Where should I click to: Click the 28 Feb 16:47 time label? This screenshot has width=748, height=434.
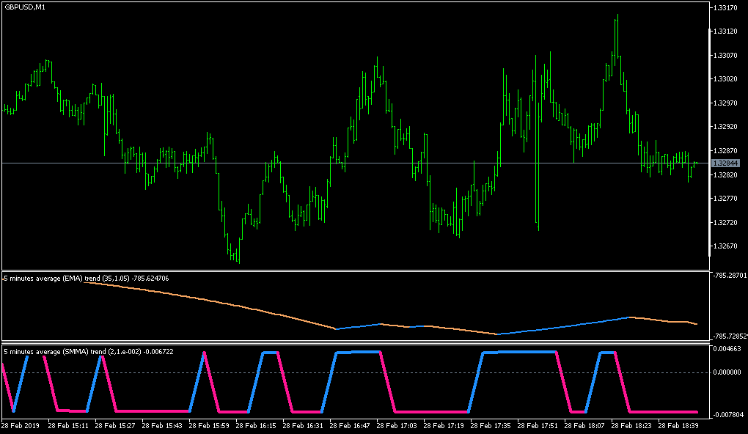[x=350, y=426]
